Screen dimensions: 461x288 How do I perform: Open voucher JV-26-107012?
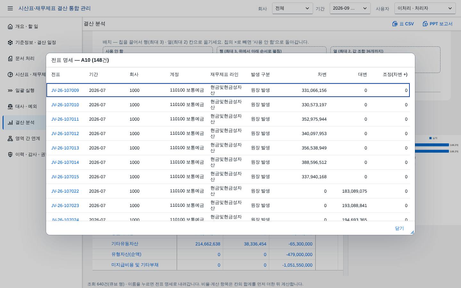[x=65, y=133]
